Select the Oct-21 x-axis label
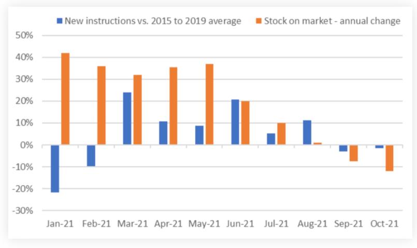Image resolution: width=417 pixels, height=248 pixels. click(x=384, y=224)
